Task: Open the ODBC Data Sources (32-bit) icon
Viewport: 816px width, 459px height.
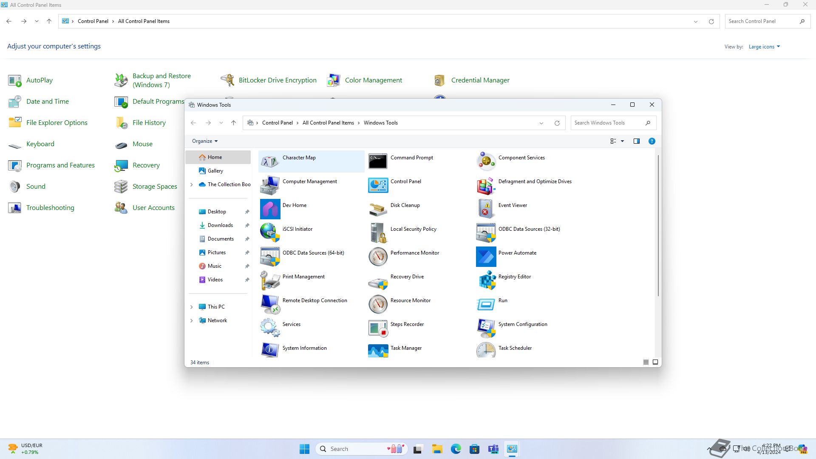Action: pos(486,233)
